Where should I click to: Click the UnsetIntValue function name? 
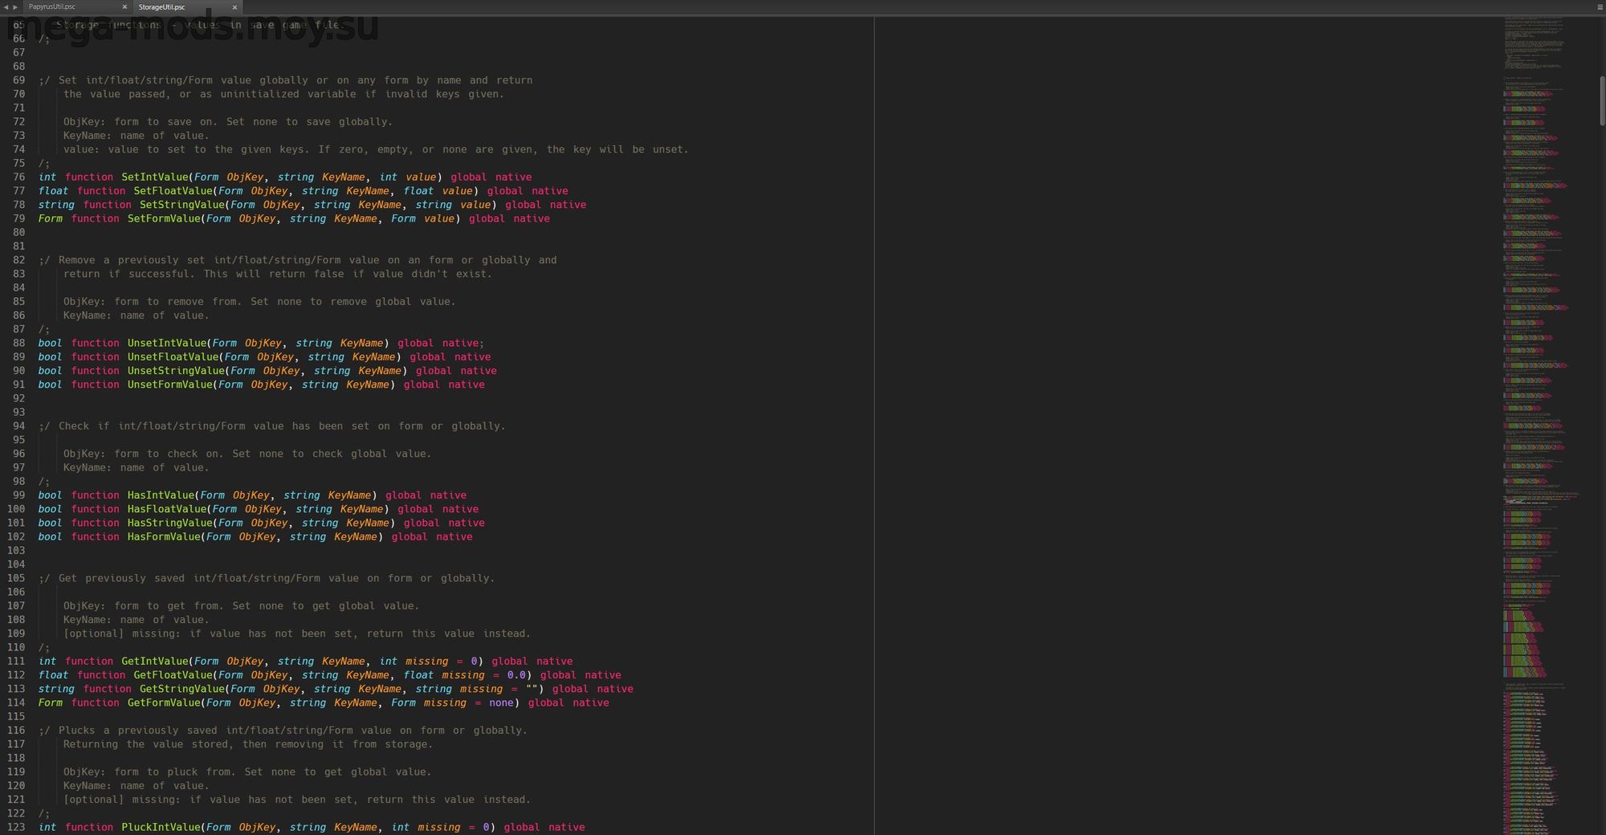tap(166, 344)
